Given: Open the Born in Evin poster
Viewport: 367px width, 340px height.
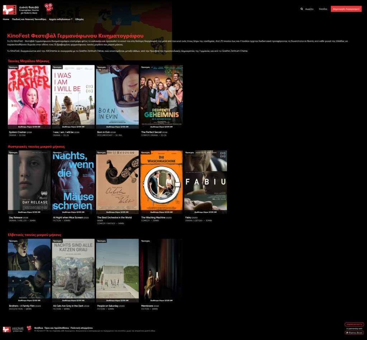Looking at the screenshot, I should pyautogui.click(x=117, y=97).
